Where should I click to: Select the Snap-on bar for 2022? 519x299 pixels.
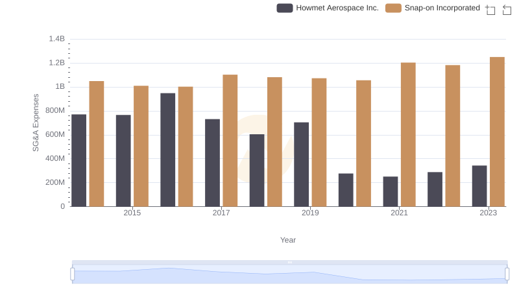click(x=453, y=136)
